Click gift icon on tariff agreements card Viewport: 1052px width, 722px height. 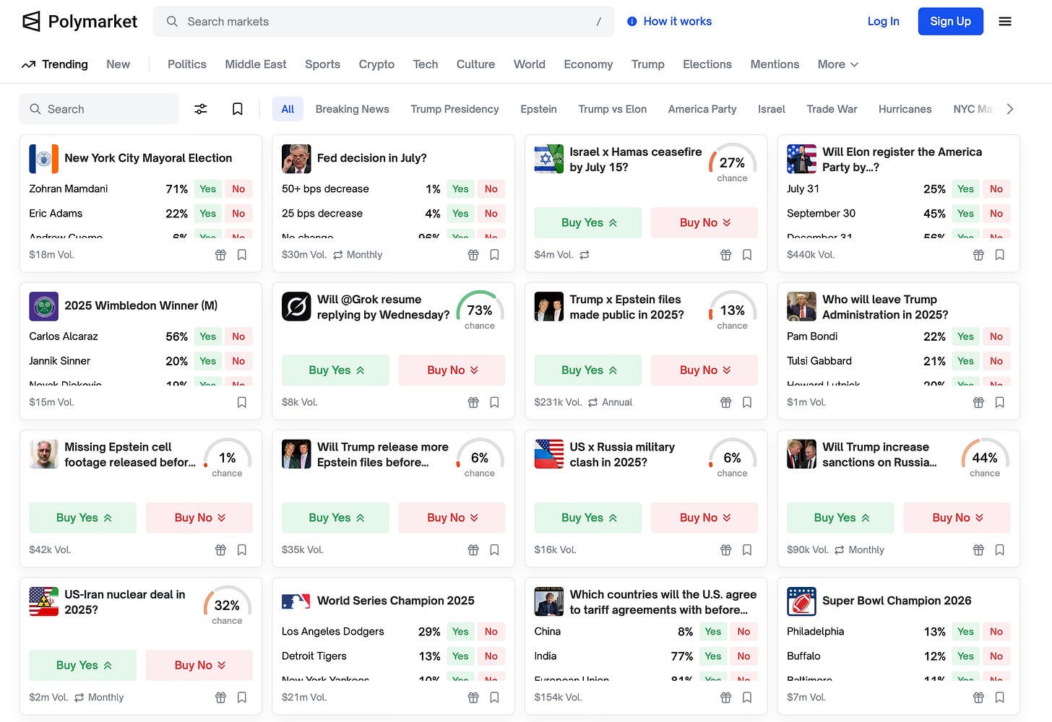[726, 697]
